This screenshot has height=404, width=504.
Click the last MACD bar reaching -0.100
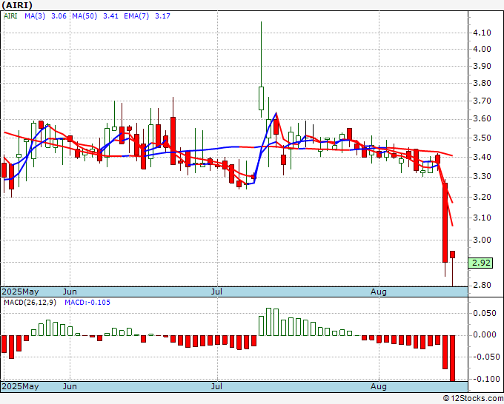[x=452, y=358]
